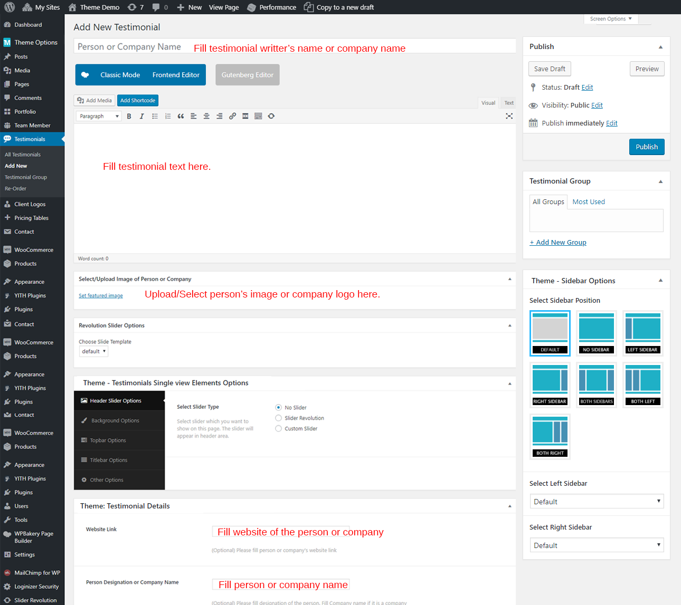Viewport: 681px width, 605px height.
Task: Open the Select Left Sidebar dropdown
Action: pos(597,501)
